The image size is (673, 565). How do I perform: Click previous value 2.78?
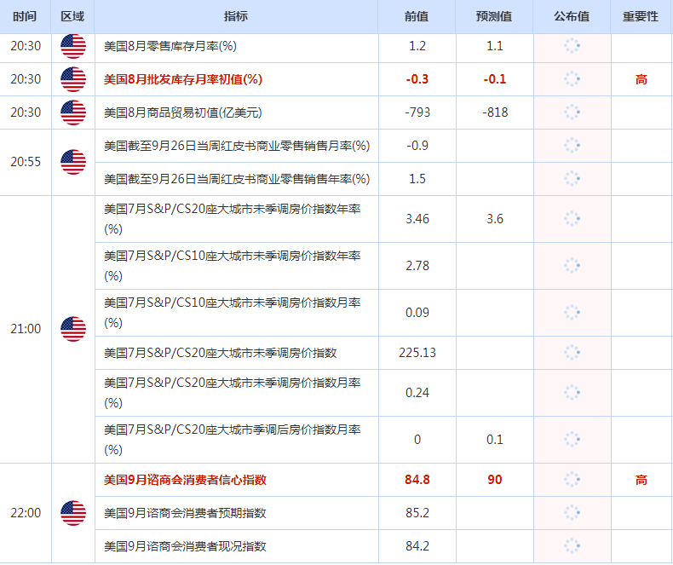[417, 266]
